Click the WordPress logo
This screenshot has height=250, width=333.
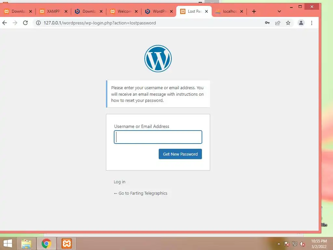(158, 59)
